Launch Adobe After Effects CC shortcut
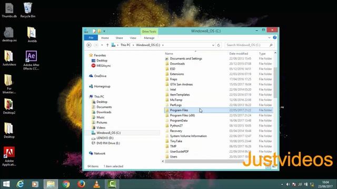Screen dimensions: 337x189 pyautogui.click(x=32, y=60)
